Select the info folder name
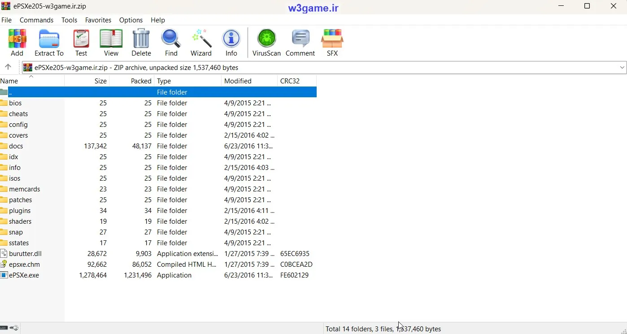The width and height of the screenshot is (627, 334). (x=15, y=168)
